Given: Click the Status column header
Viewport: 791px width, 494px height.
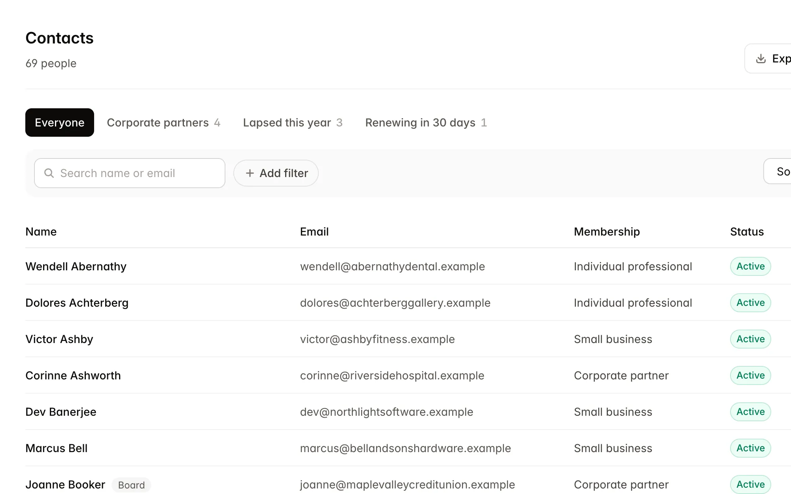Looking at the screenshot, I should [747, 232].
